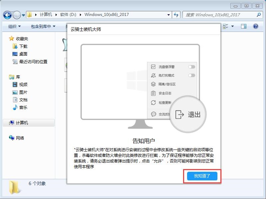
Task: Toggle the preview pane icon
Action: click(244, 26)
